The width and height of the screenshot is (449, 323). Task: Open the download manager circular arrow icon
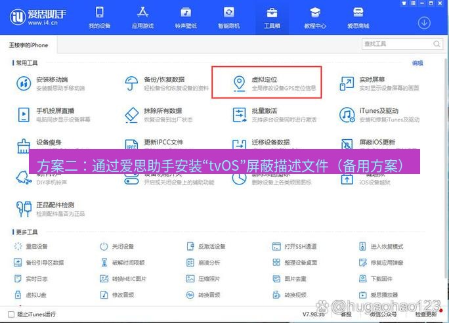(424, 23)
